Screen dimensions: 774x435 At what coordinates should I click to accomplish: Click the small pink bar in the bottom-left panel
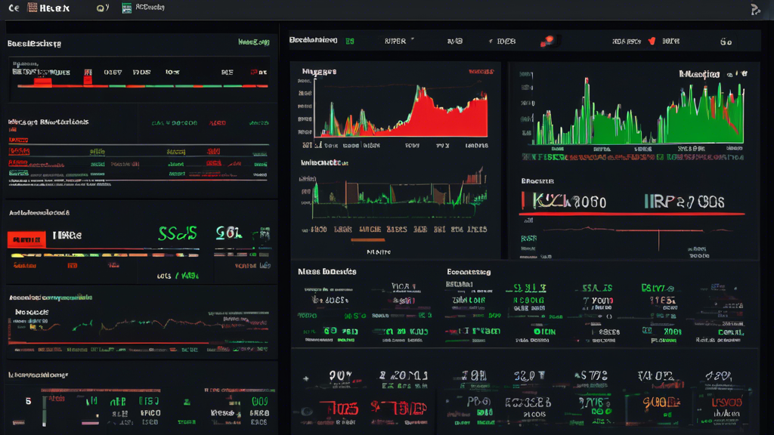click(x=90, y=423)
